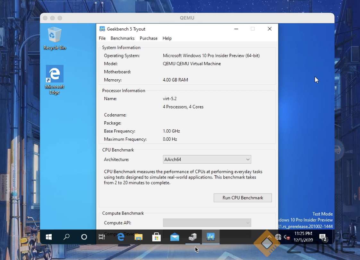Open Microsoft Store from the taskbar

[x=156, y=237]
